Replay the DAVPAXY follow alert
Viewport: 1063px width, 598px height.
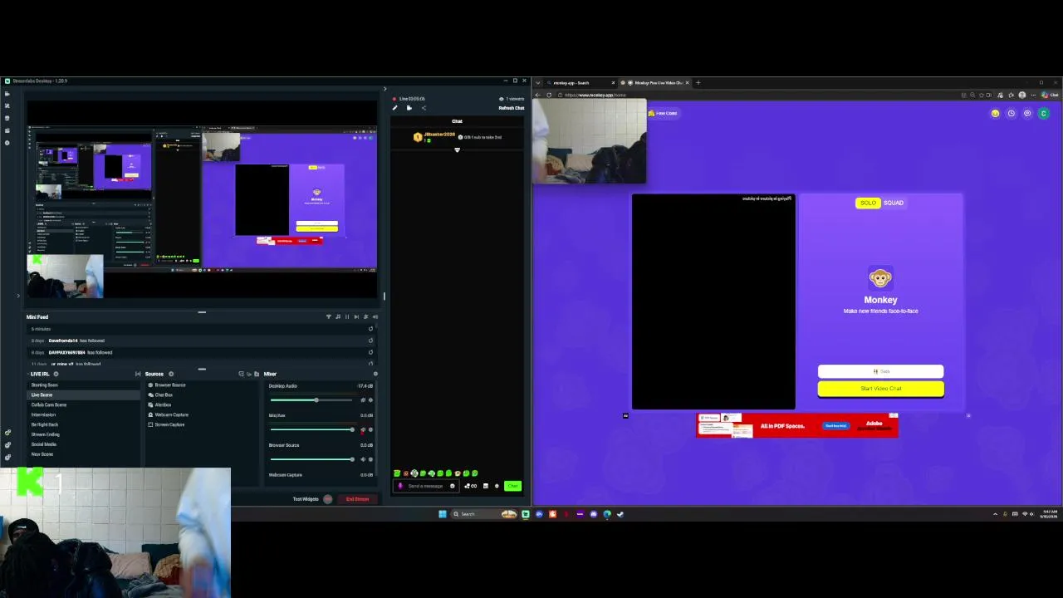coord(370,352)
